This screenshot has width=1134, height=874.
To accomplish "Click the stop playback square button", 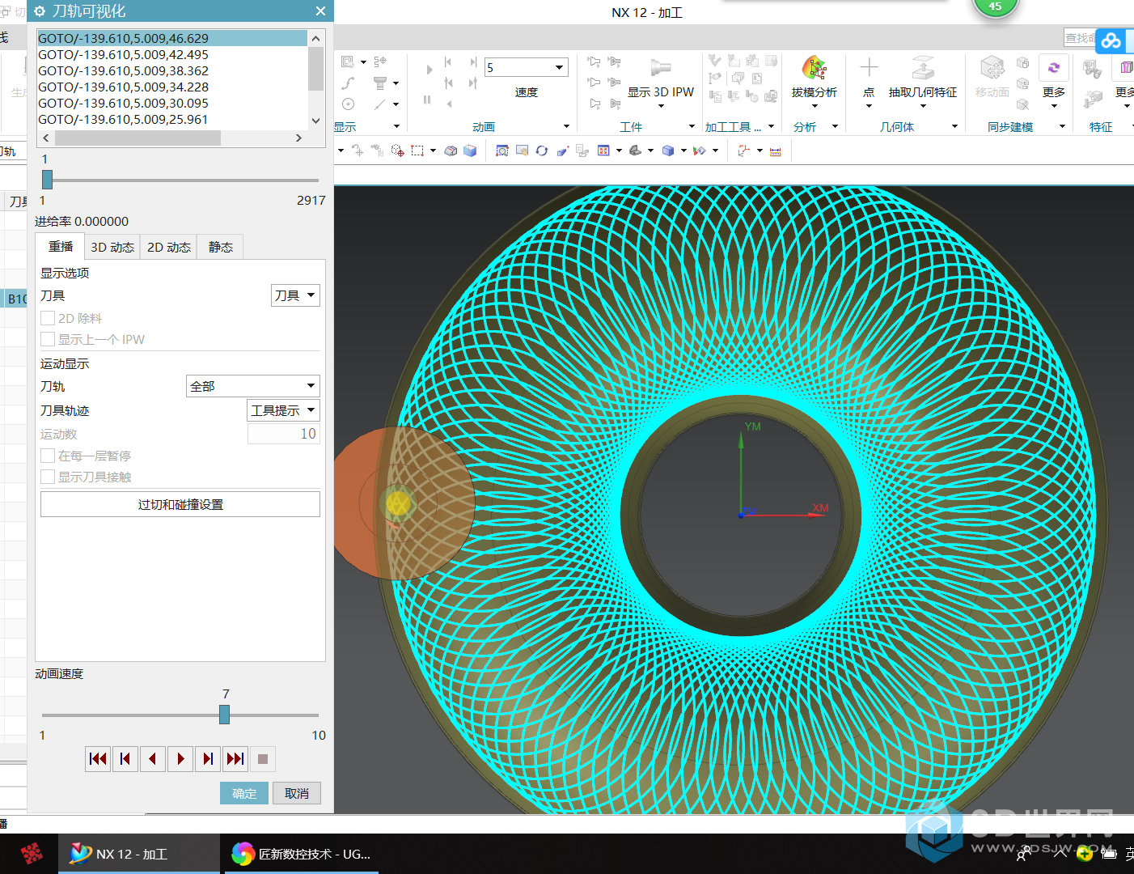I will point(263,758).
